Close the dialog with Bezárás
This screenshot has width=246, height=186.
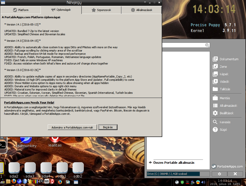pos(108,127)
